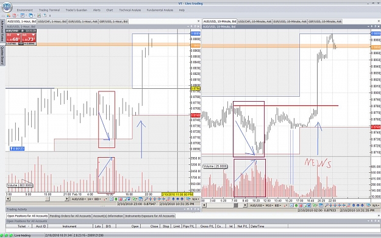
Task: Select Instruments Exposure for All Accounts tab
Action: click(x=150, y=216)
